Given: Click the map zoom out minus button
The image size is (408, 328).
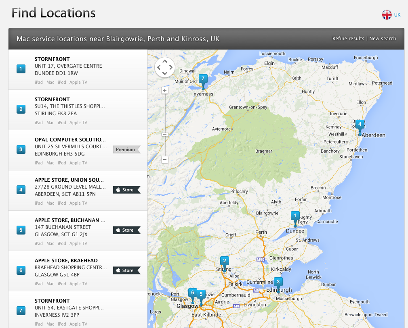Looking at the screenshot, I should (165, 159).
